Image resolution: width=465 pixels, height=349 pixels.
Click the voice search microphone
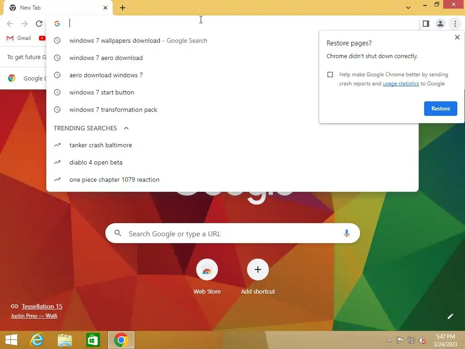tap(346, 233)
